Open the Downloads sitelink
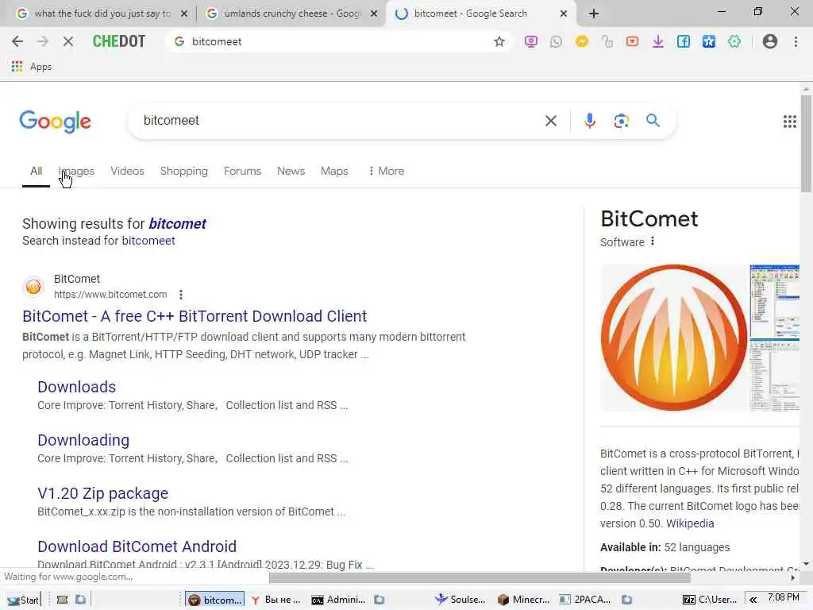The height and width of the screenshot is (610, 813). tap(77, 387)
